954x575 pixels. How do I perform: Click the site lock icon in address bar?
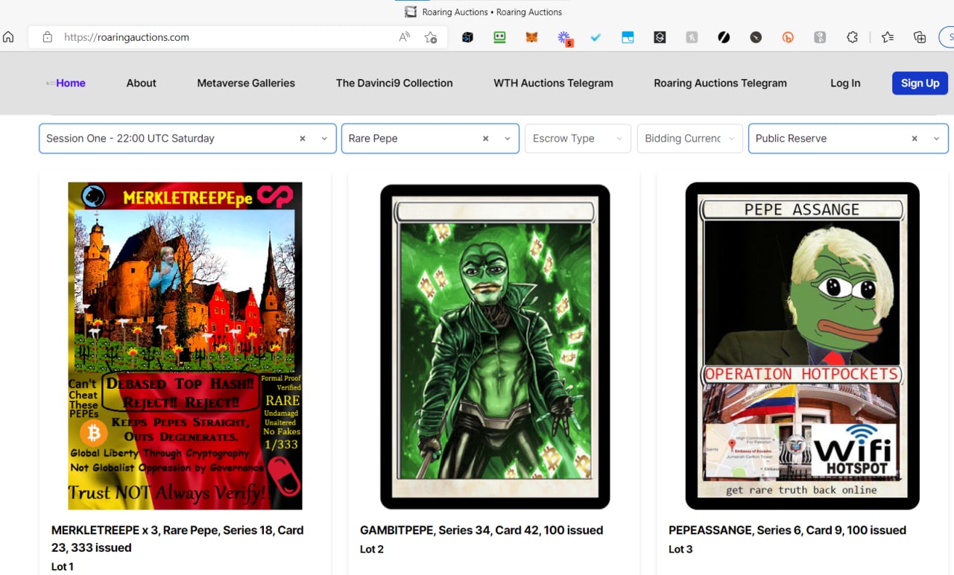(x=48, y=37)
